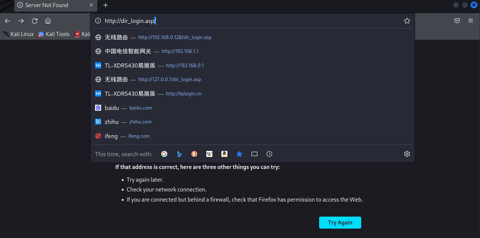Screen dimensions: 480x238
Task: Search this time with Wikipedia
Action: [209, 154]
